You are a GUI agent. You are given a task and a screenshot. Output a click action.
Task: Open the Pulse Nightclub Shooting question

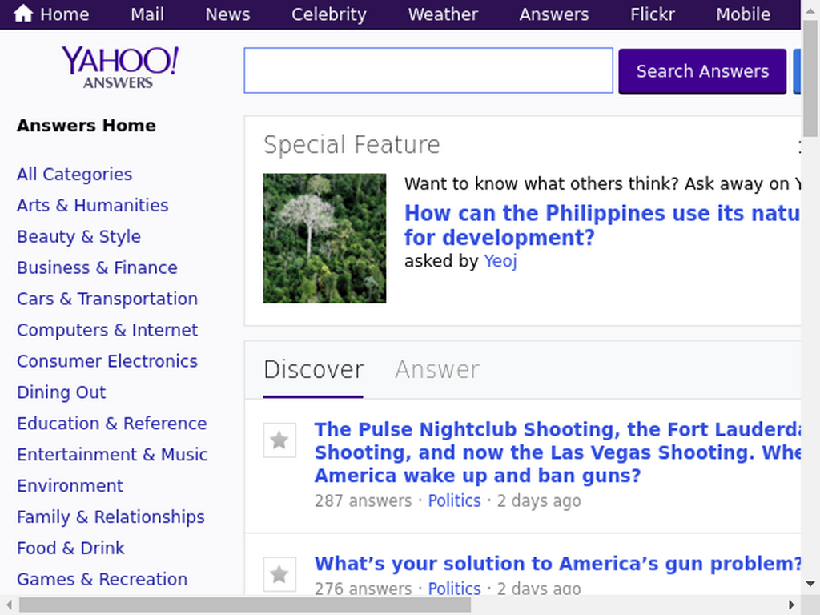[557, 452]
